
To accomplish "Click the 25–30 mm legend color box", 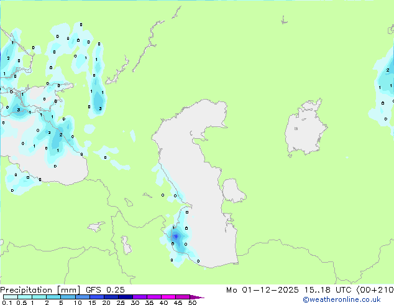I will 125,297.
